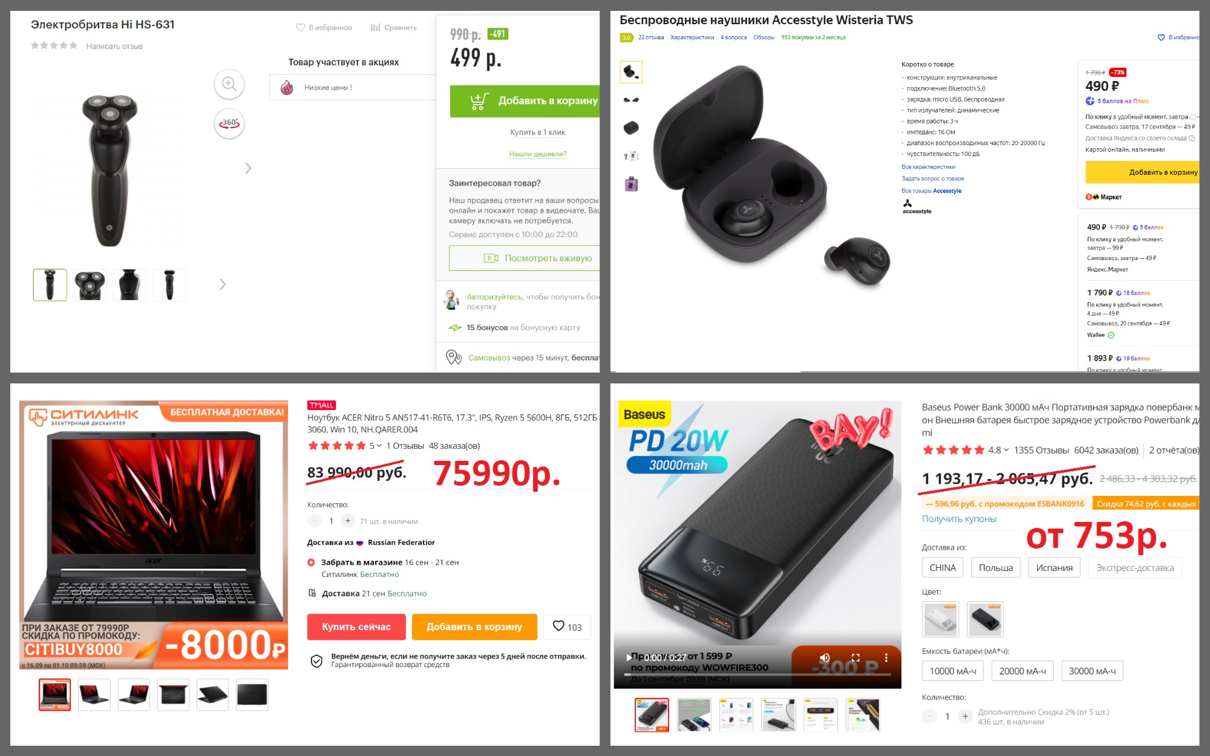Select the black power bank color swatch

pos(985,619)
